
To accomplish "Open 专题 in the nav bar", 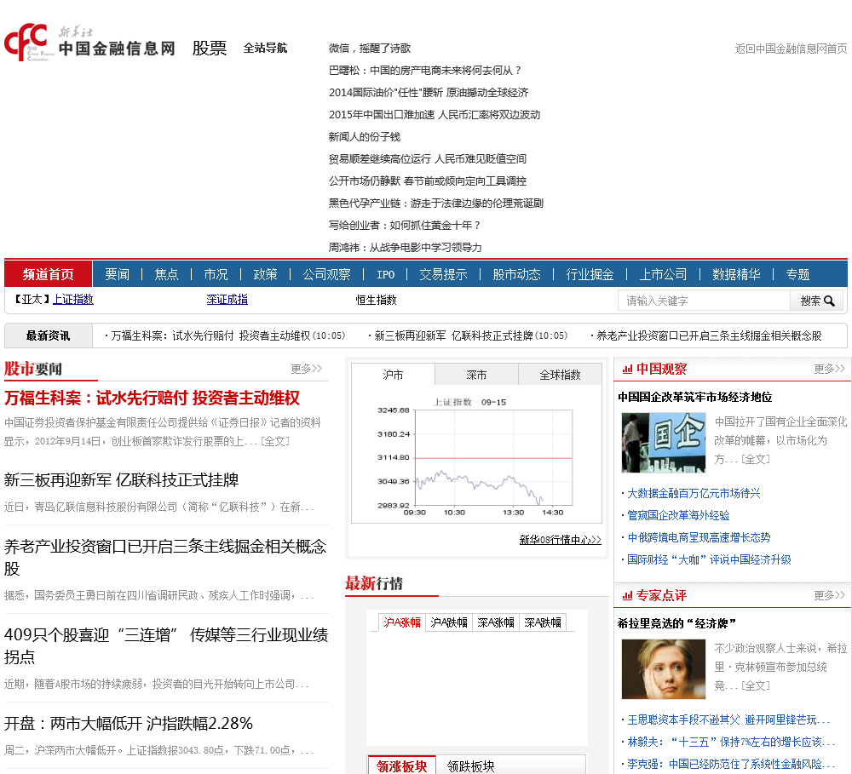I will pyautogui.click(x=797, y=274).
